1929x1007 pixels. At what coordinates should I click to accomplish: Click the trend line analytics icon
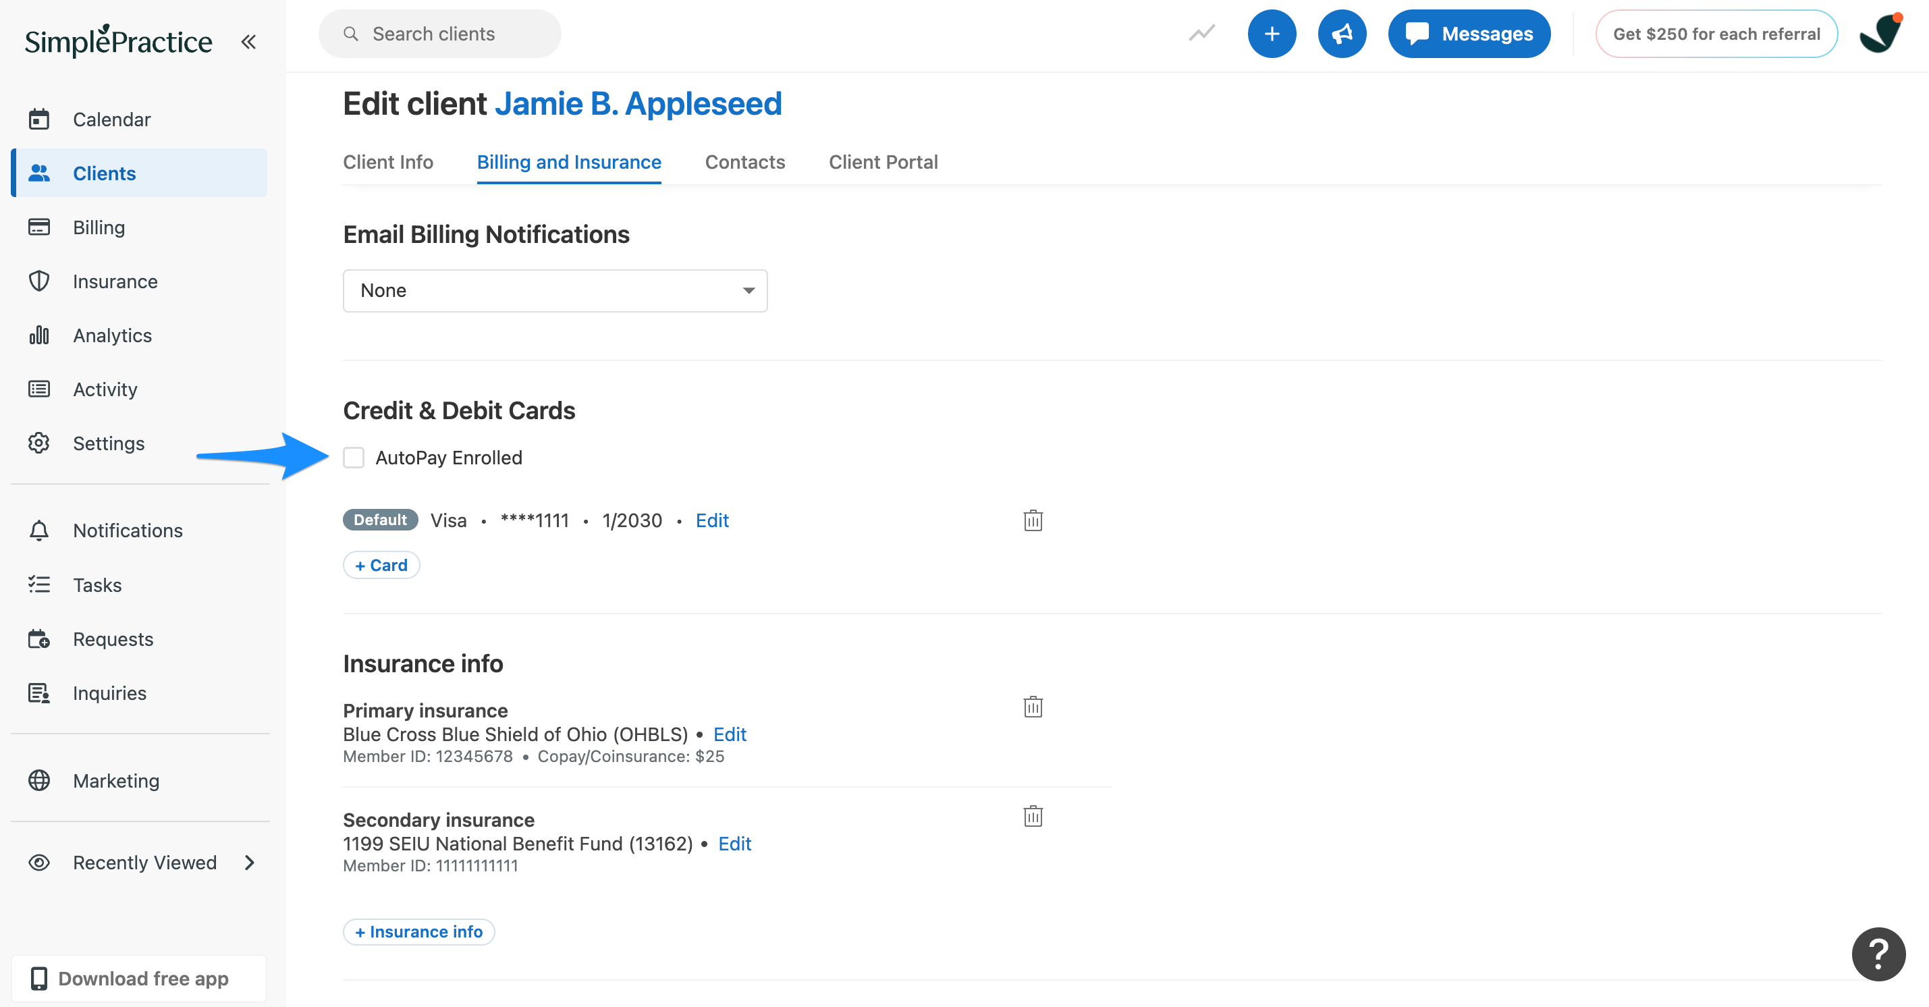point(1202,34)
